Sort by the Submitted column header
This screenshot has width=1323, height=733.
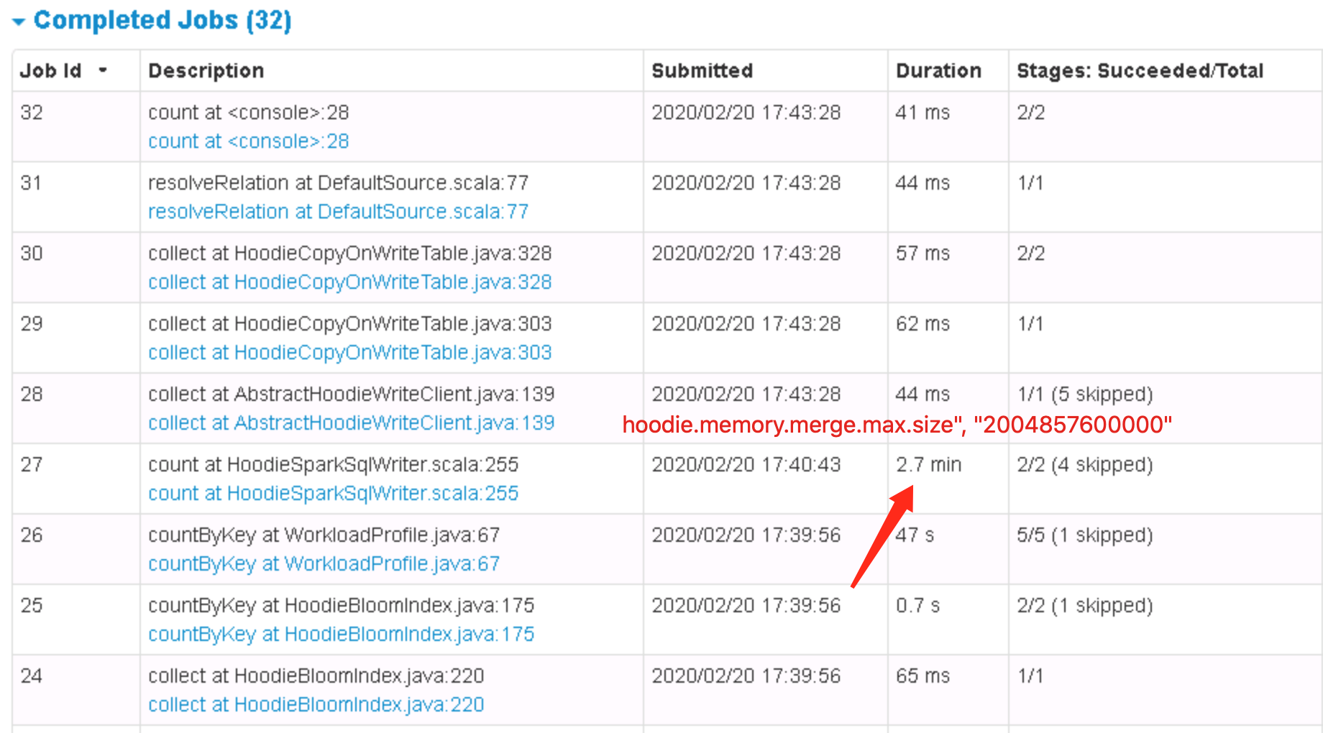(702, 70)
